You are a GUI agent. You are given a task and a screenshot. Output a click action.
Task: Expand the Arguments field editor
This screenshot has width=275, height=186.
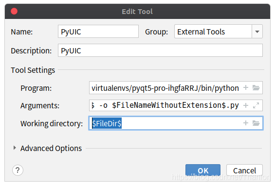(256, 105)
